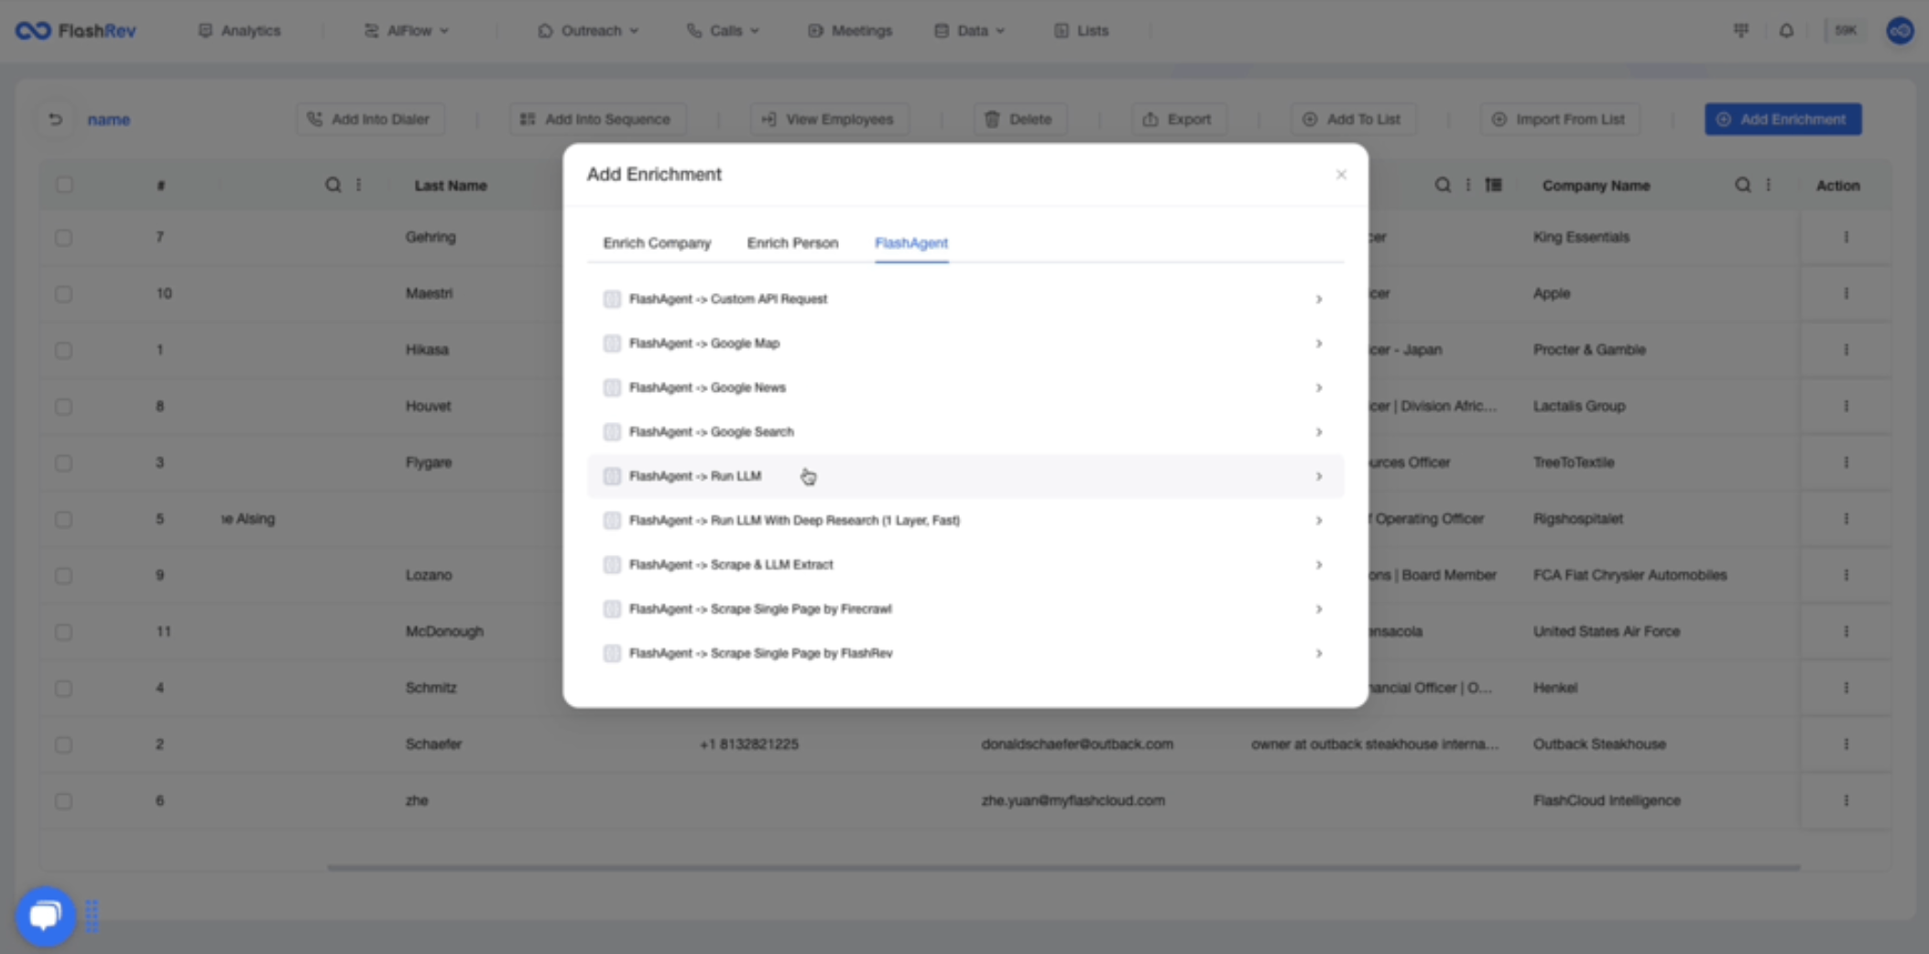Click the column options dots beside Company Name
Viewport: 1929px width, 954px height.
tap(1769, 185)
